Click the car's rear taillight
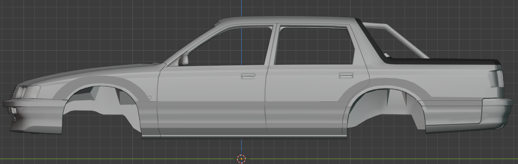Screen dimensions: 518x164 496,79
